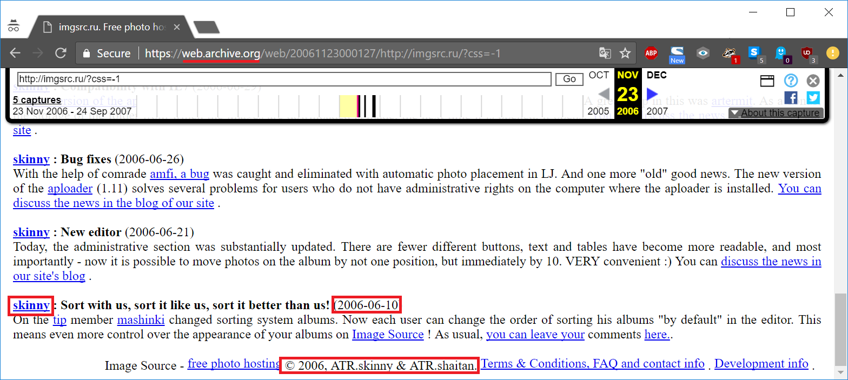This screenshot has height=380, width=848.
Task: Open the uBlock Origin shield extension
Action: [x=808, y=54]
